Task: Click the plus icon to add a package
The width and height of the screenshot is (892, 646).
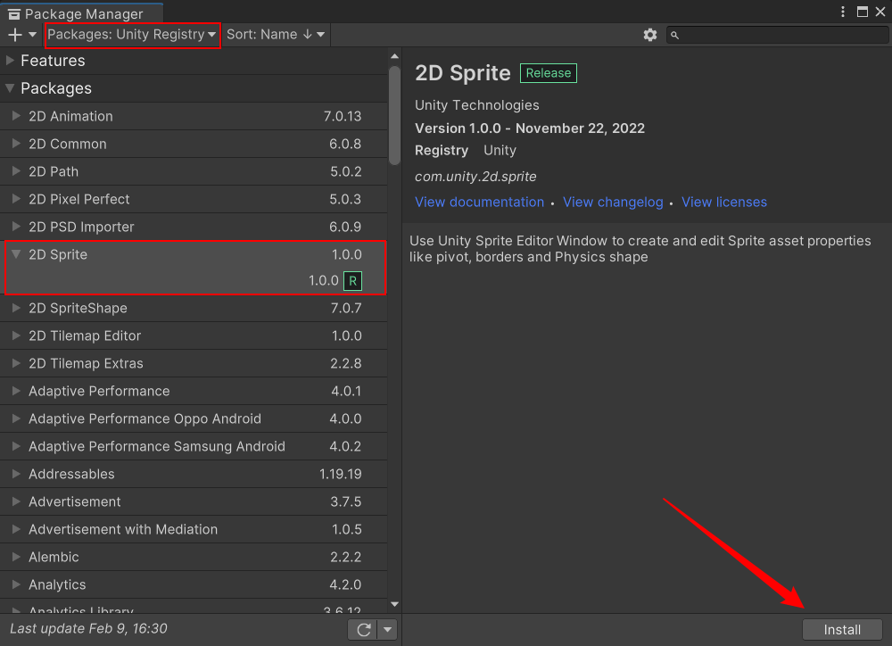Action: (x=15, y=35)
